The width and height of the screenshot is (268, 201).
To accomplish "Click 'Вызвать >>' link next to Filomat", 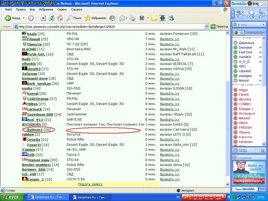I will pos(170,39).
